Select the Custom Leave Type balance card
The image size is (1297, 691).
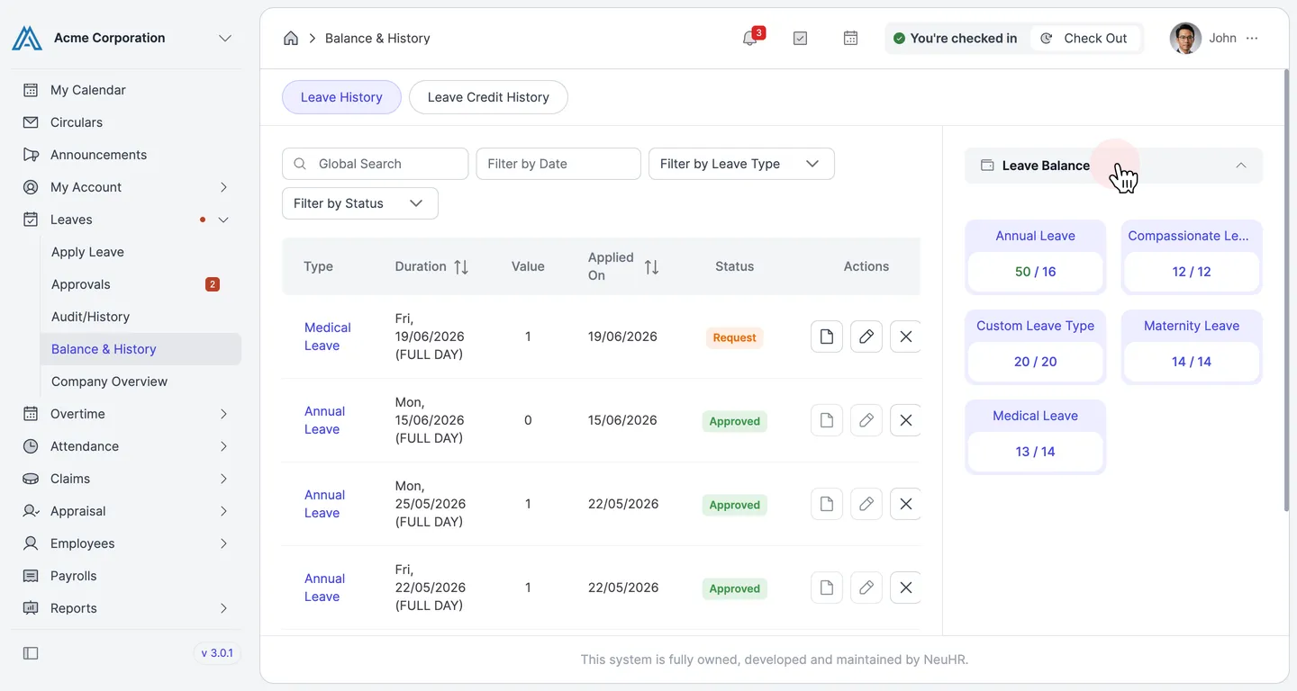tap(1035, 347)
